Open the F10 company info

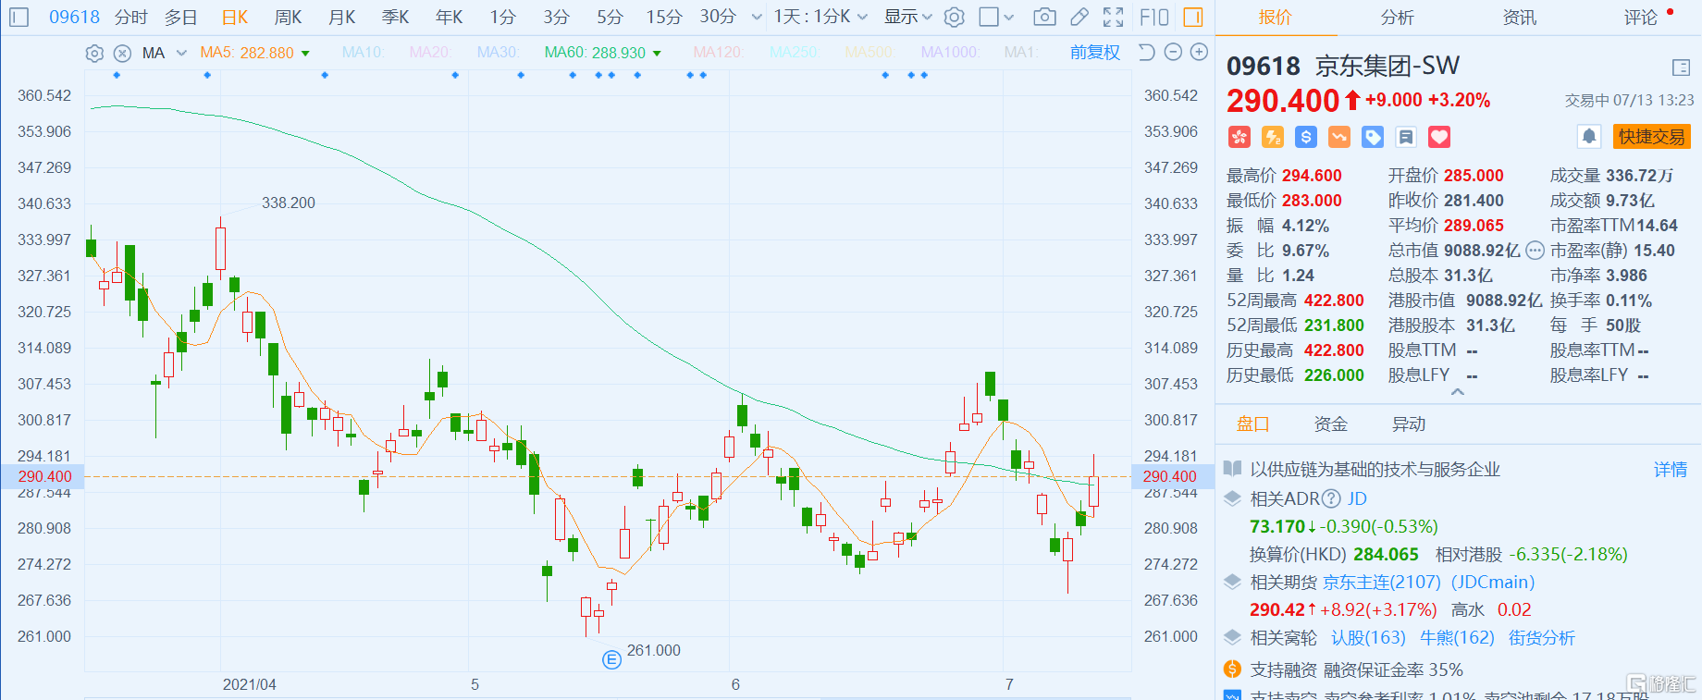click(x=1154, y=17)
